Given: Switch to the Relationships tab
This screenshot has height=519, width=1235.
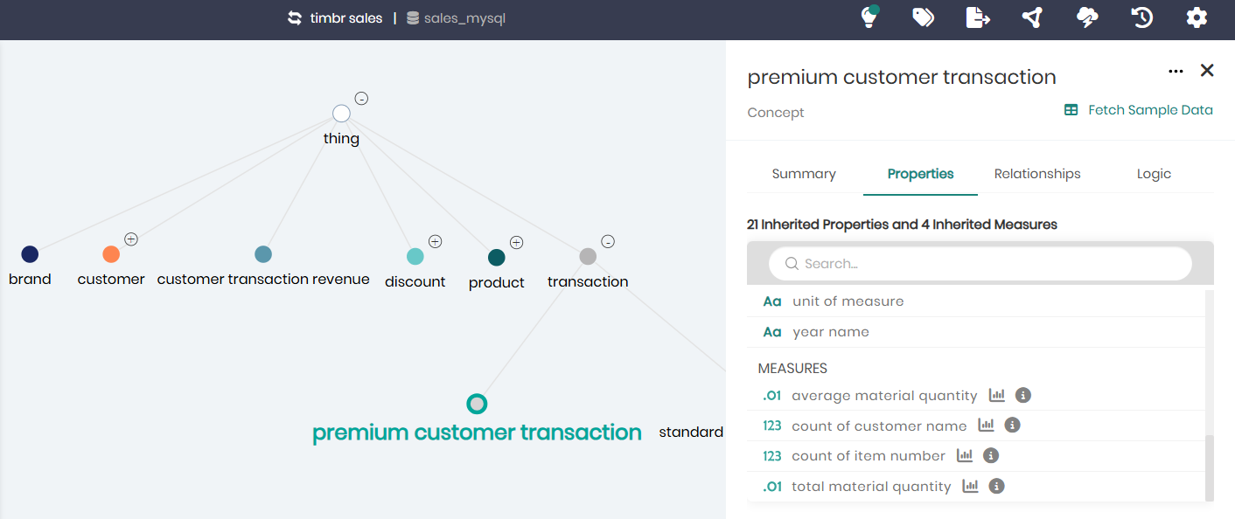Looking at the screenshot, I should pyautogui.click(x=1037, y=174).
